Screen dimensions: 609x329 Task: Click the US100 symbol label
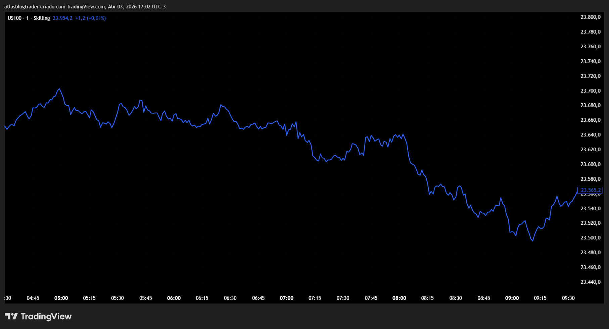pyautogui.click(x=14, y=18)
